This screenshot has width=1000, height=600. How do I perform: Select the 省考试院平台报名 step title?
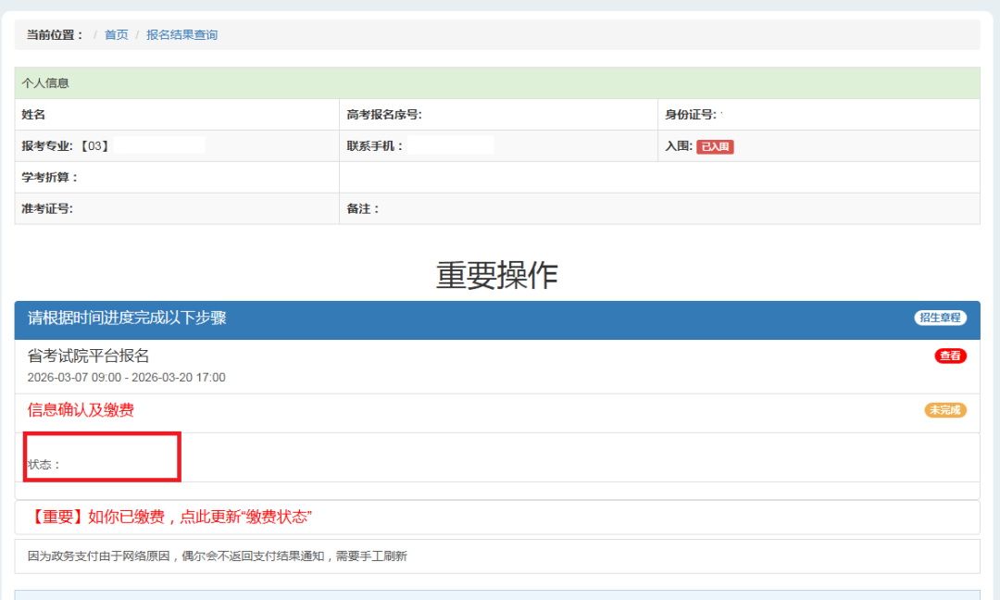tap(88, 356)
